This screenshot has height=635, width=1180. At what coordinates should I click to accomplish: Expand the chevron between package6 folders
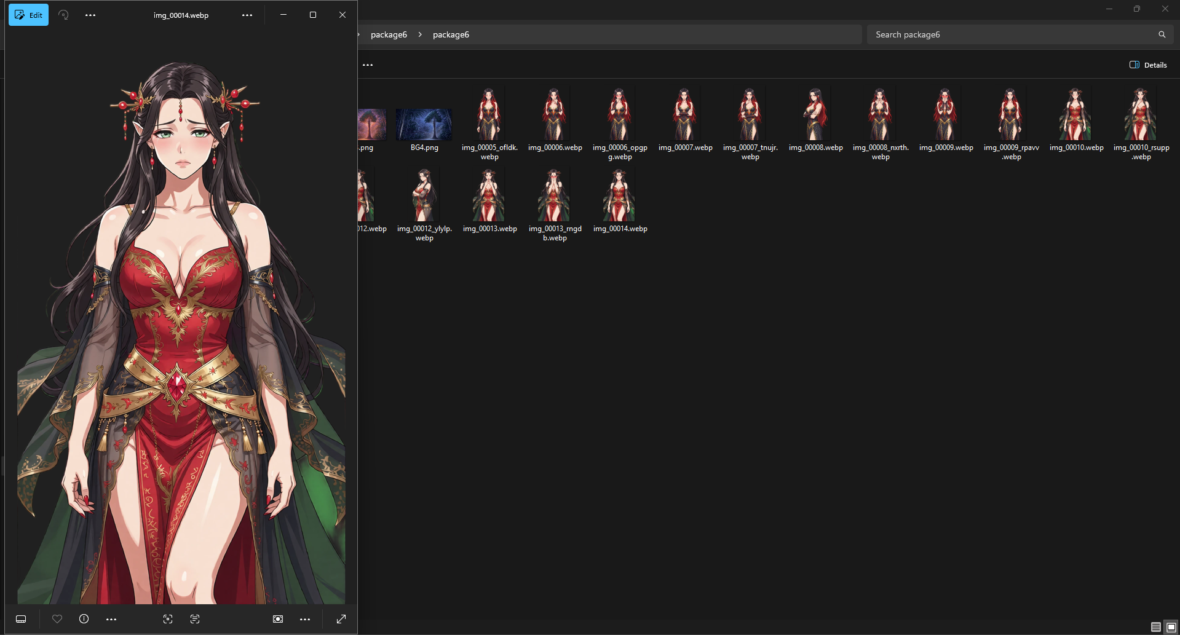tap(420, 34)
